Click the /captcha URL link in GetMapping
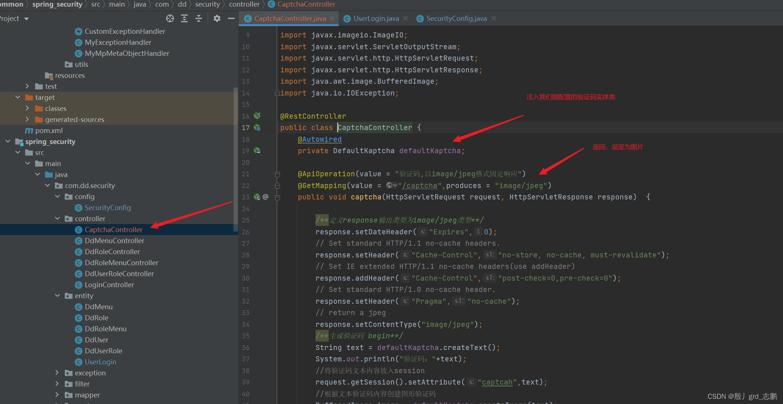Image resolution: width=783 pixels, height=404 pixels. (x=420, y=186)
